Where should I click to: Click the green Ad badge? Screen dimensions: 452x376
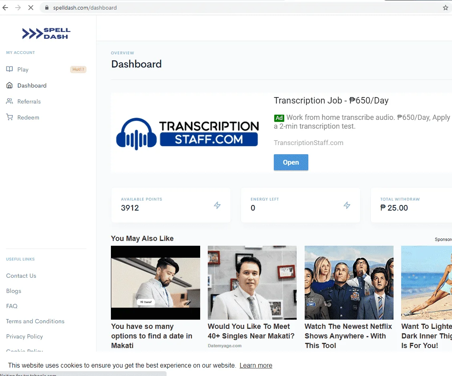coord(279,118)
